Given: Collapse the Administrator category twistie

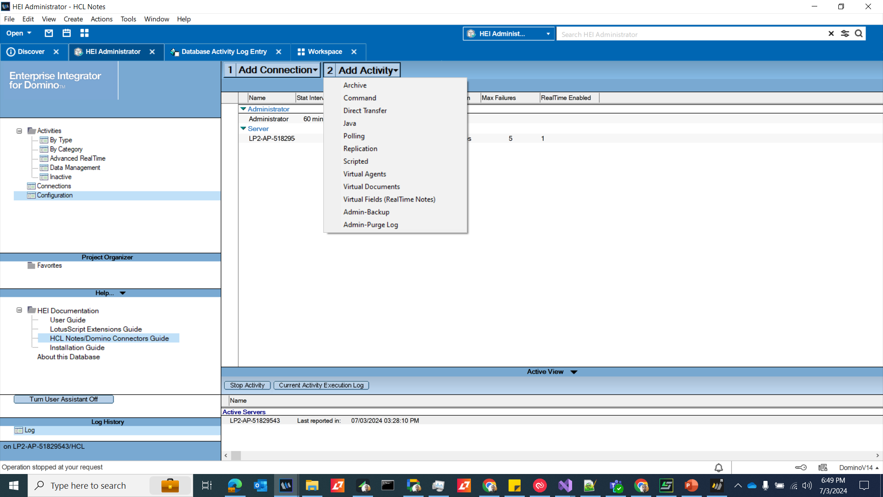Looking at the screenshot, I should pyautogui.click(x=243, y=109).
